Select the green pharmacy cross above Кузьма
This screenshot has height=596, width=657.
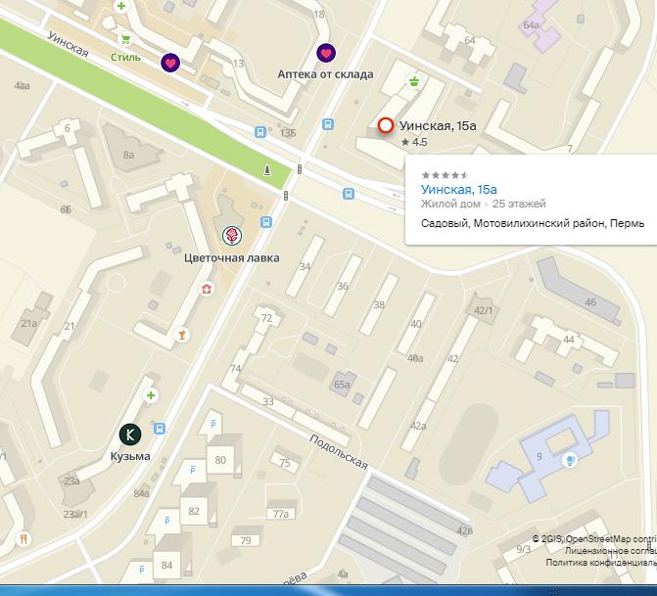coord(151,395)
